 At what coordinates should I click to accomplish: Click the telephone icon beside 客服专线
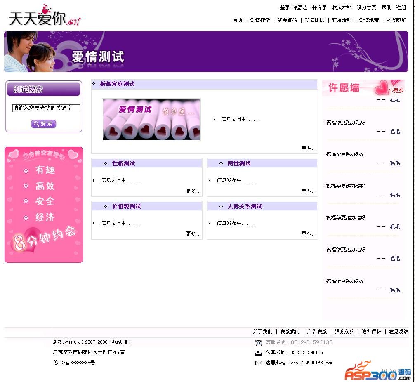259,342
